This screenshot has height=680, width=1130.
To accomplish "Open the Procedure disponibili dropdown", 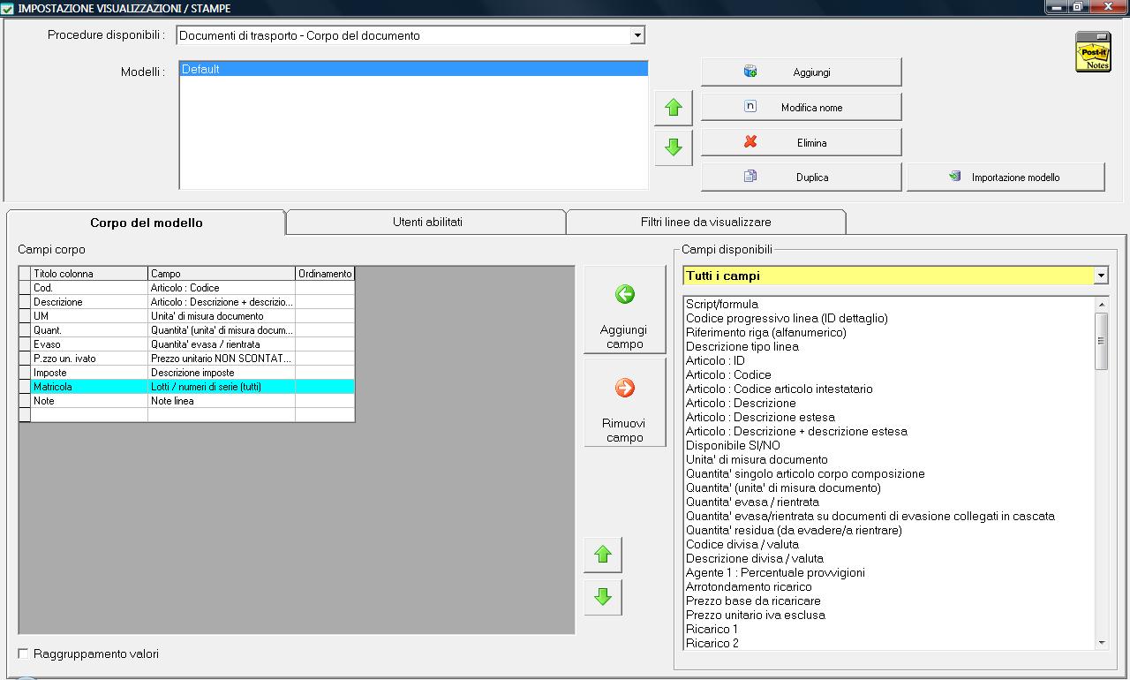I will point(637,35).
